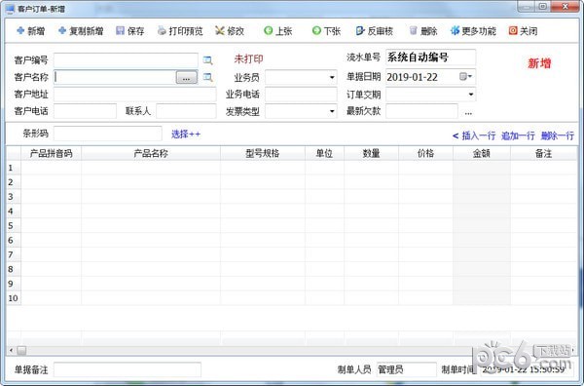This screenshot has height=386, width=584.
Task: Open the calendar picker for 单据日期
Action: 465,76
